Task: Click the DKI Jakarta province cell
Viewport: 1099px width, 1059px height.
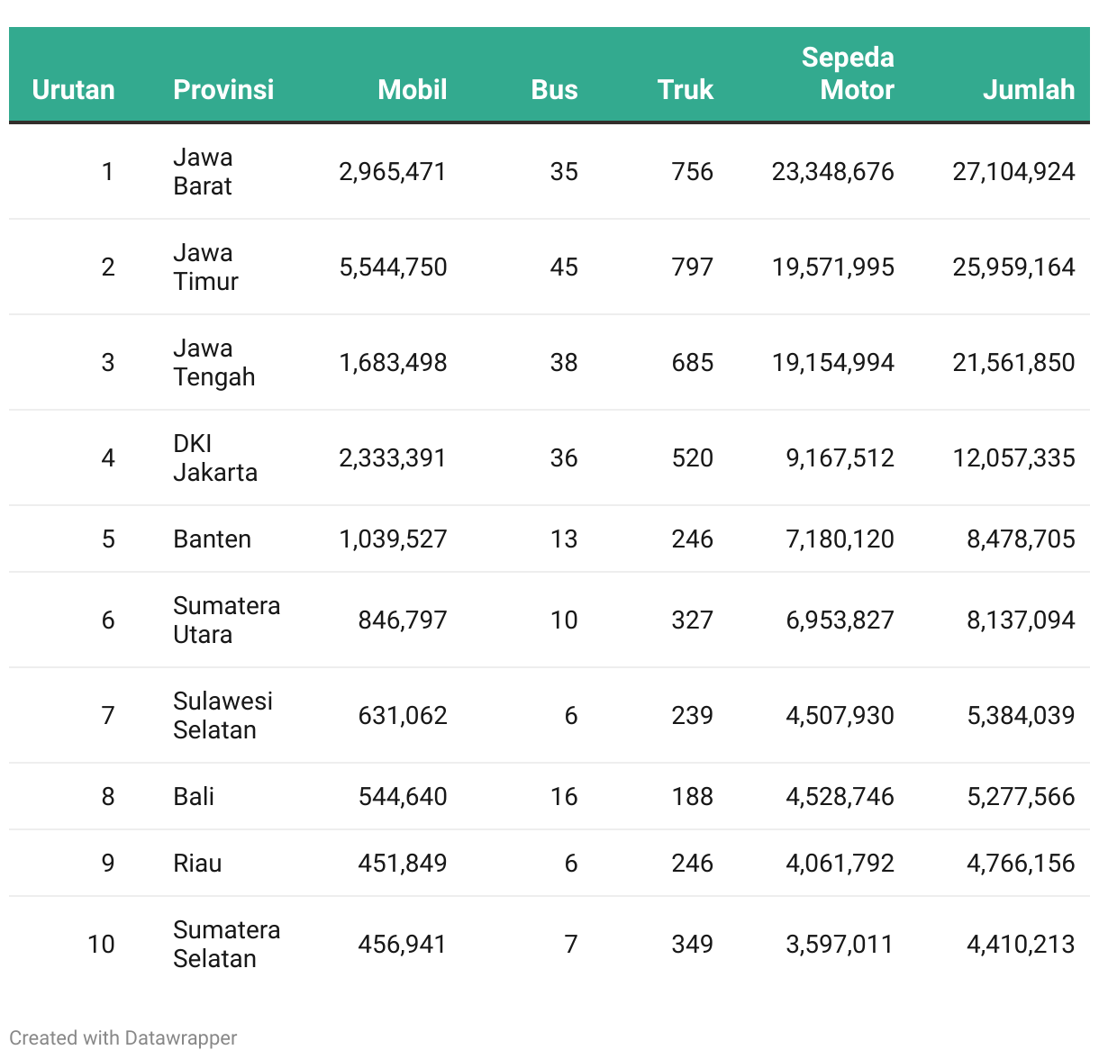Action: click(x=214, y=458)
